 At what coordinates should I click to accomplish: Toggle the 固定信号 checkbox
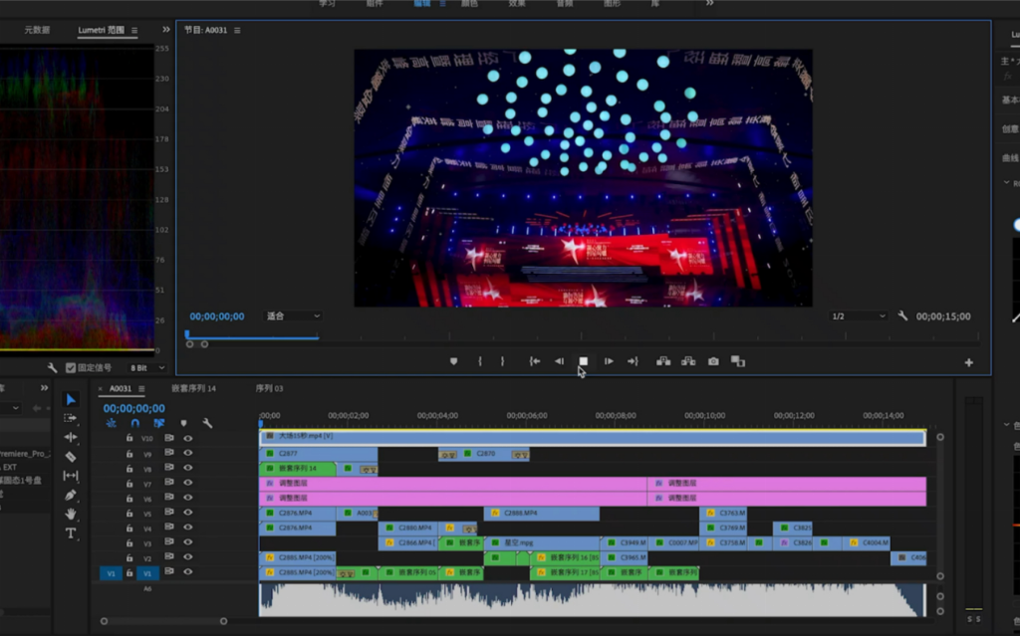pyautogui.click(x=71, y=367)
